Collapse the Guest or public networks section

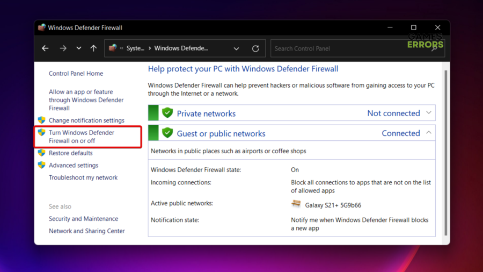coord(429,133)
